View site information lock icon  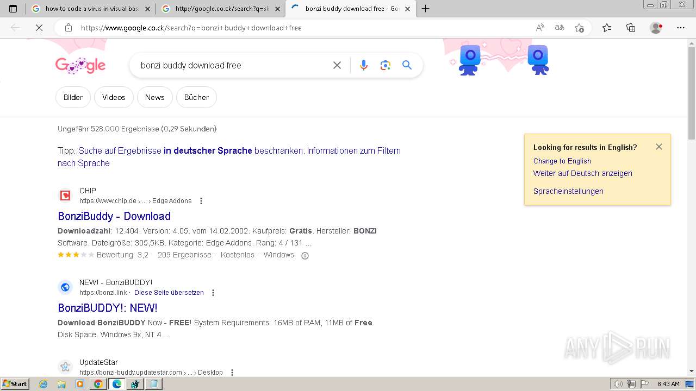click(x=69, y=28)
